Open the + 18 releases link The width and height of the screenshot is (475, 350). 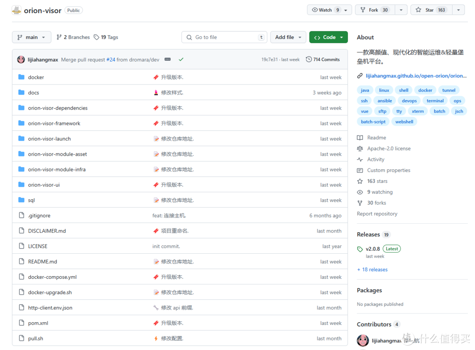372,270
